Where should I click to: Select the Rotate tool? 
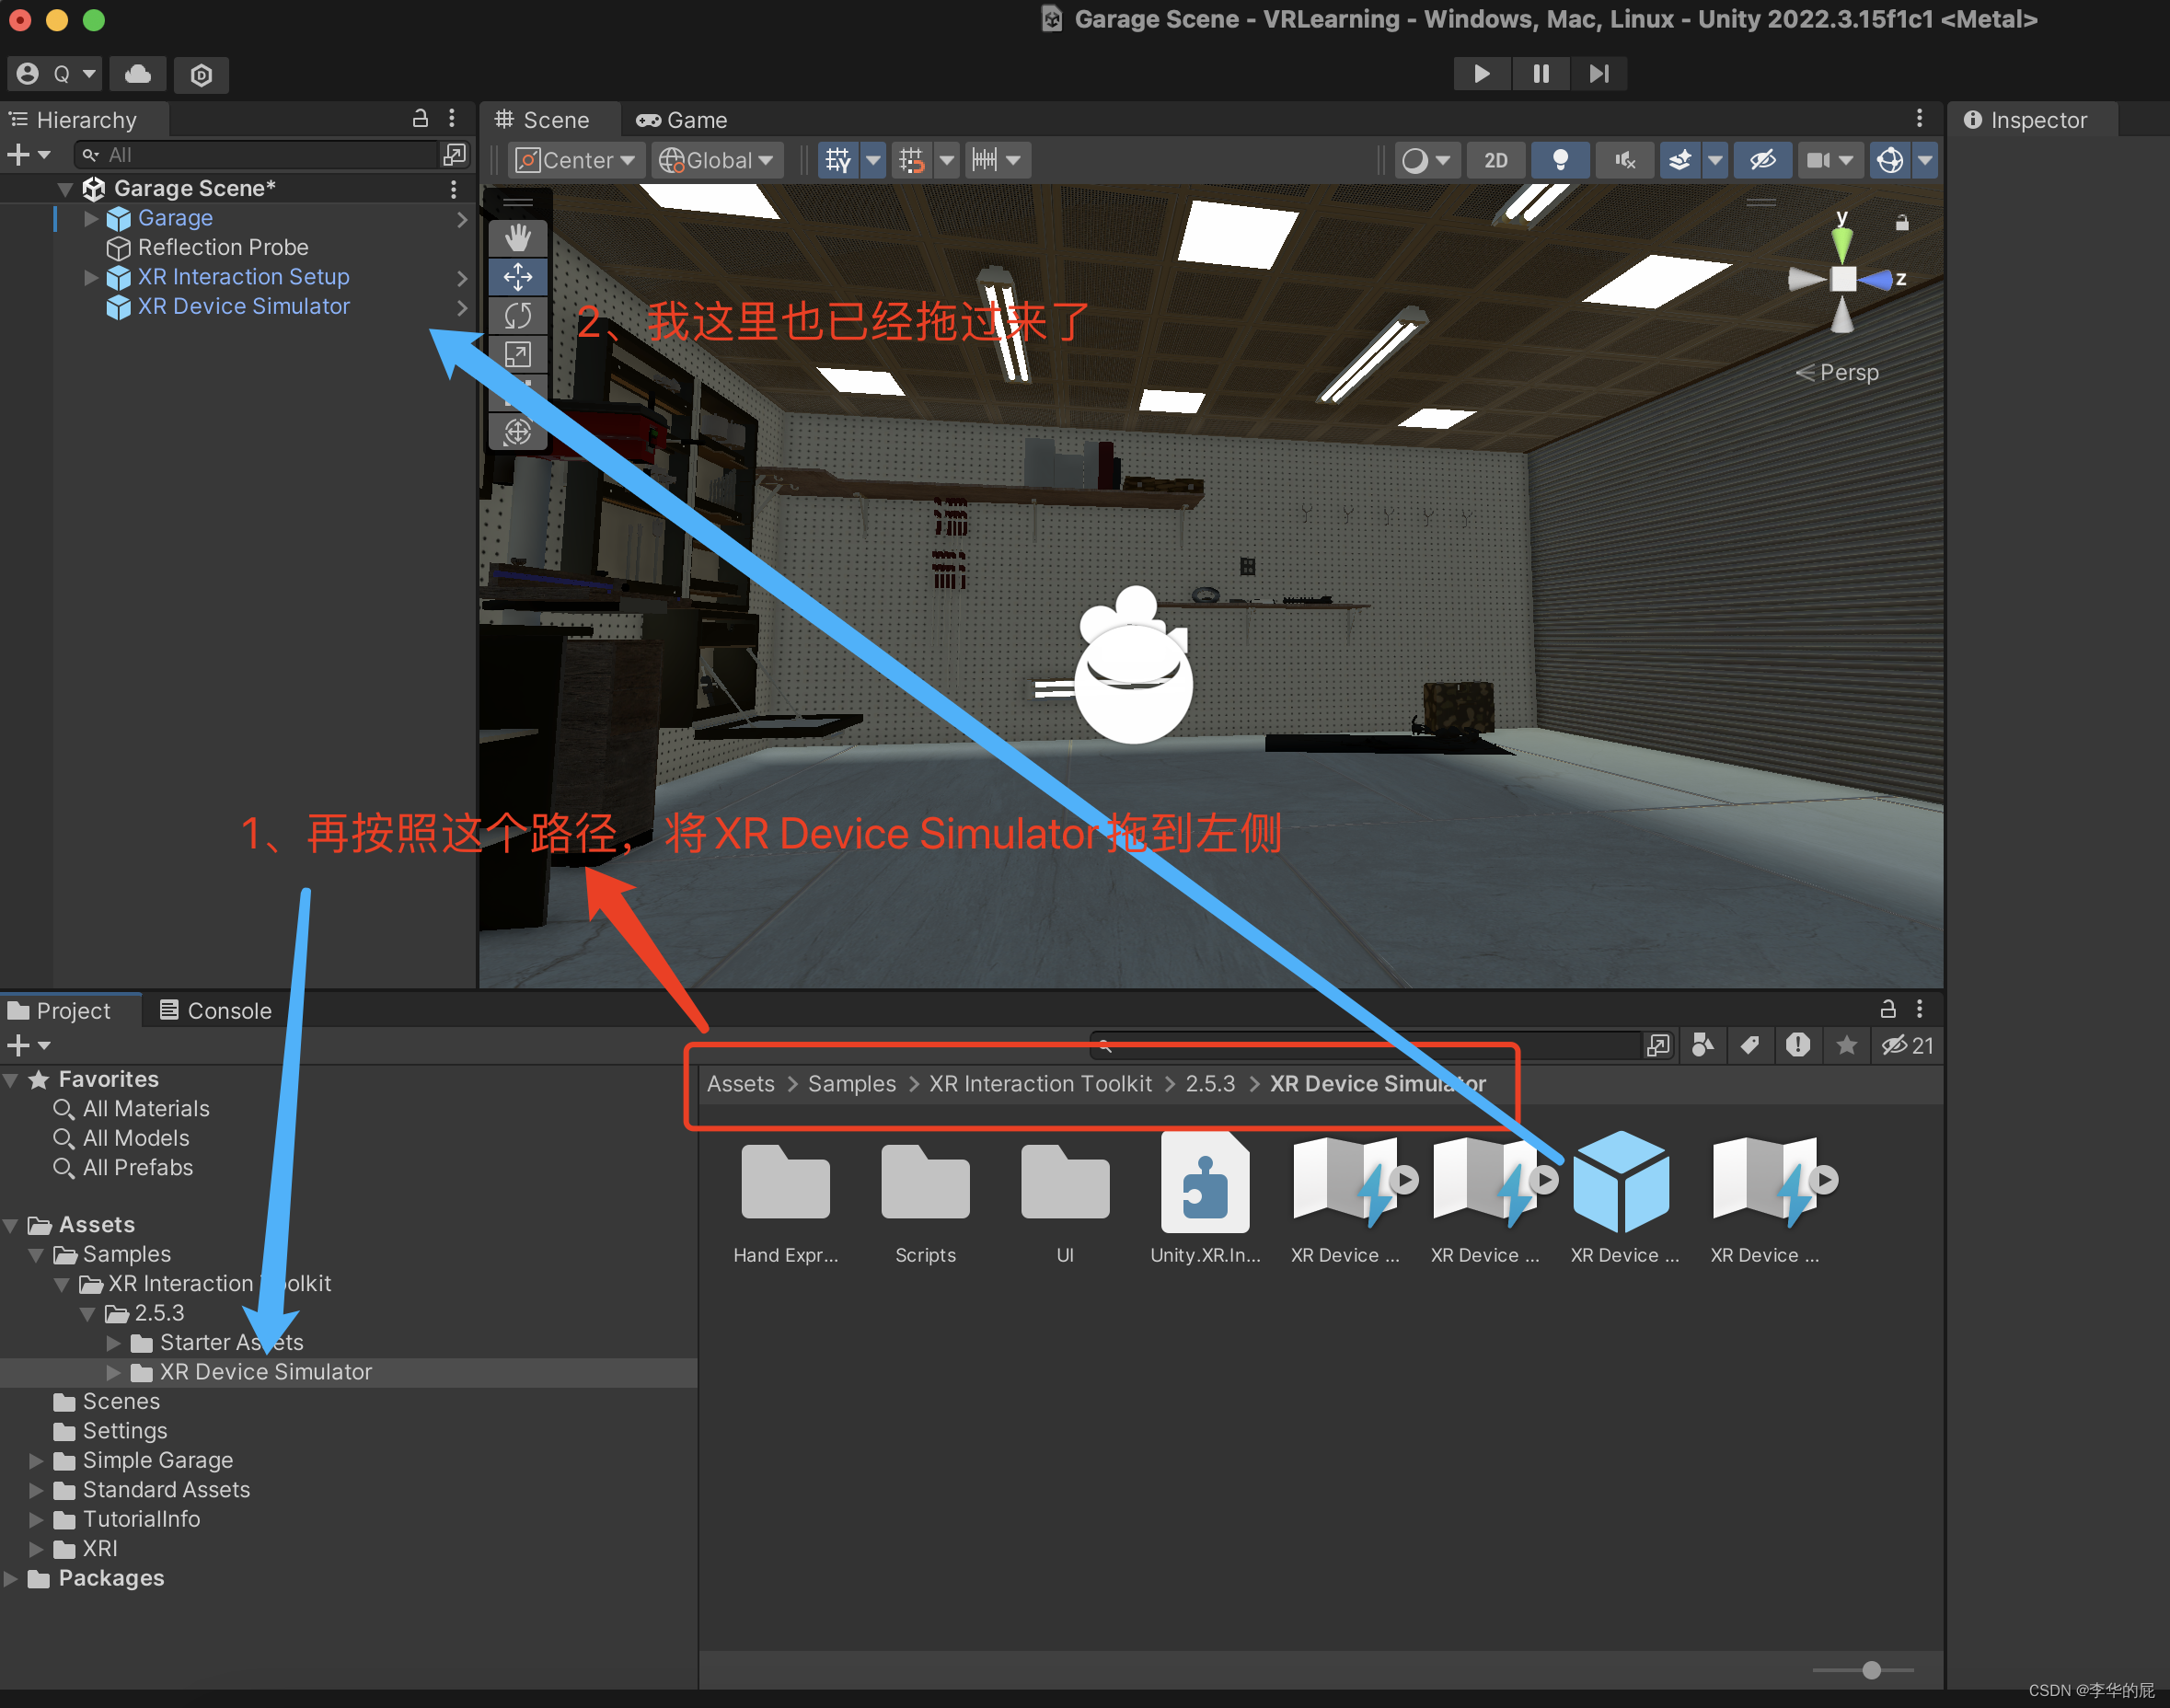click(517, 316)
